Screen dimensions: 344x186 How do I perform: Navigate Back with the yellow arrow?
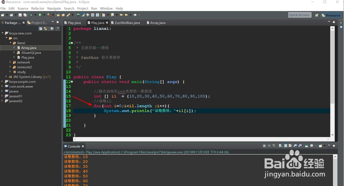126,15
